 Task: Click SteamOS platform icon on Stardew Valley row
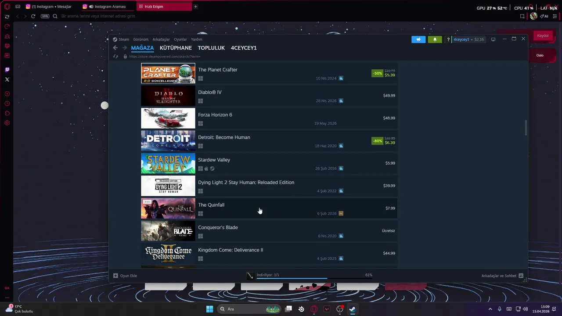tap(212, 169)
